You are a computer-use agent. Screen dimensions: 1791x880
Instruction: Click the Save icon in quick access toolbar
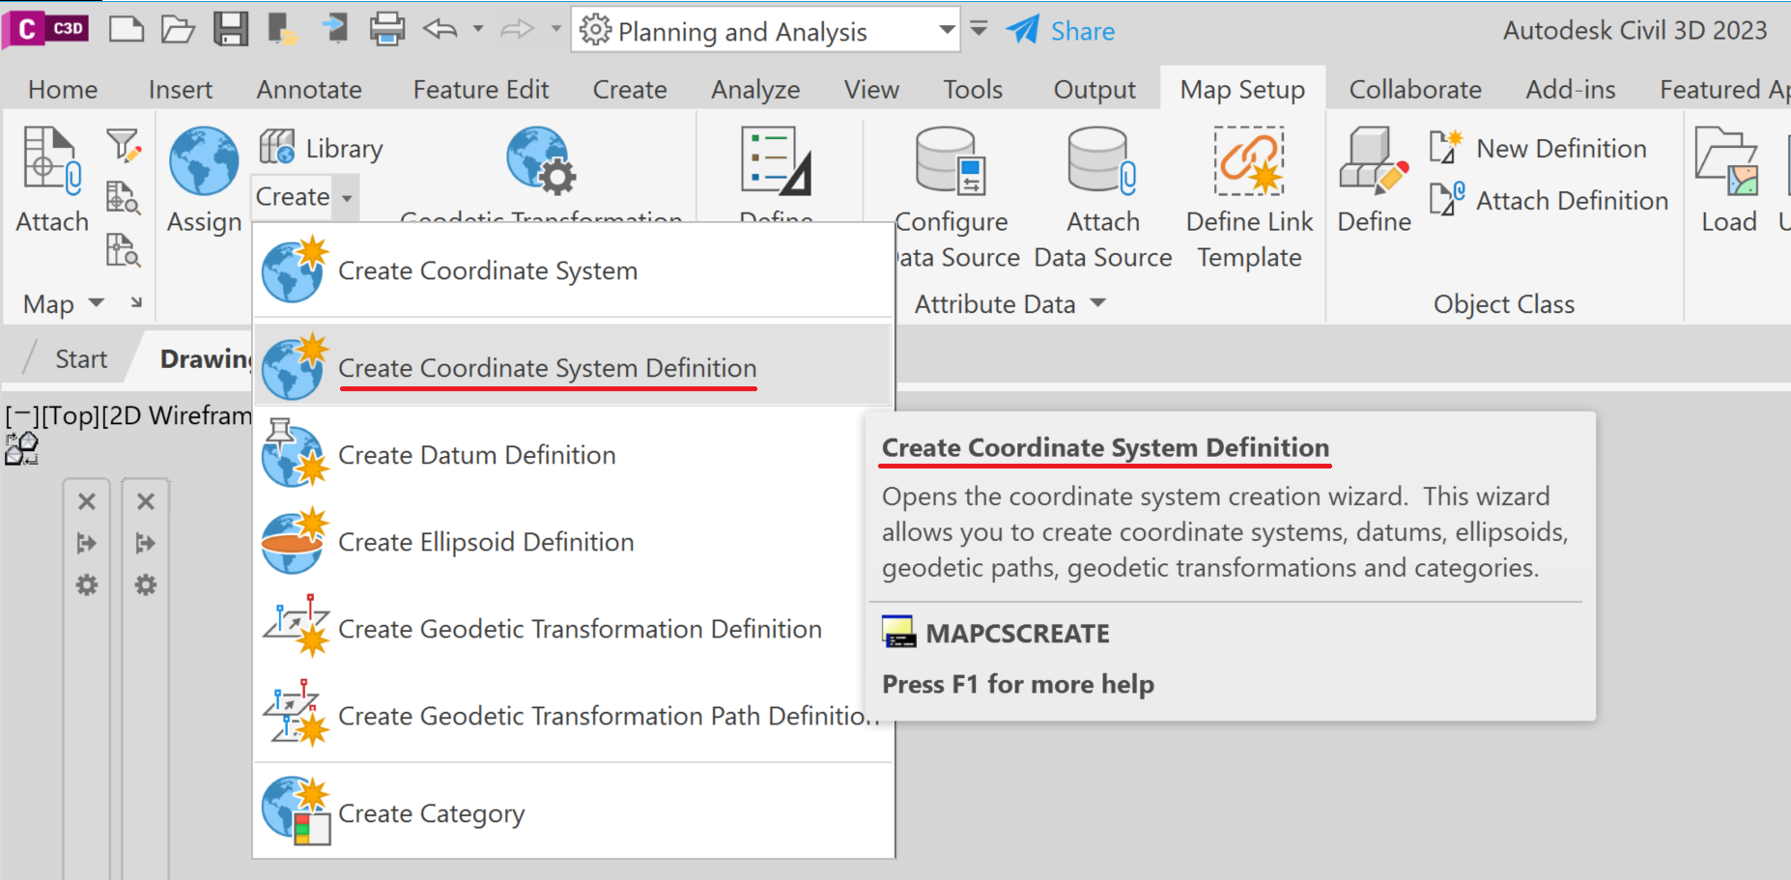pos(231,30)
